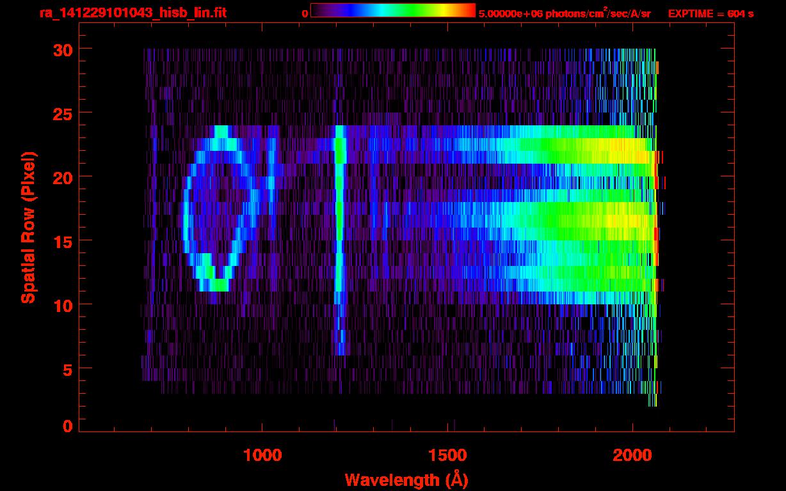The image size is (786, 491).
Task: Click the 5.00000e+06 photons/cm²/sec/A/sr label
Action: (x=565, y=13)
